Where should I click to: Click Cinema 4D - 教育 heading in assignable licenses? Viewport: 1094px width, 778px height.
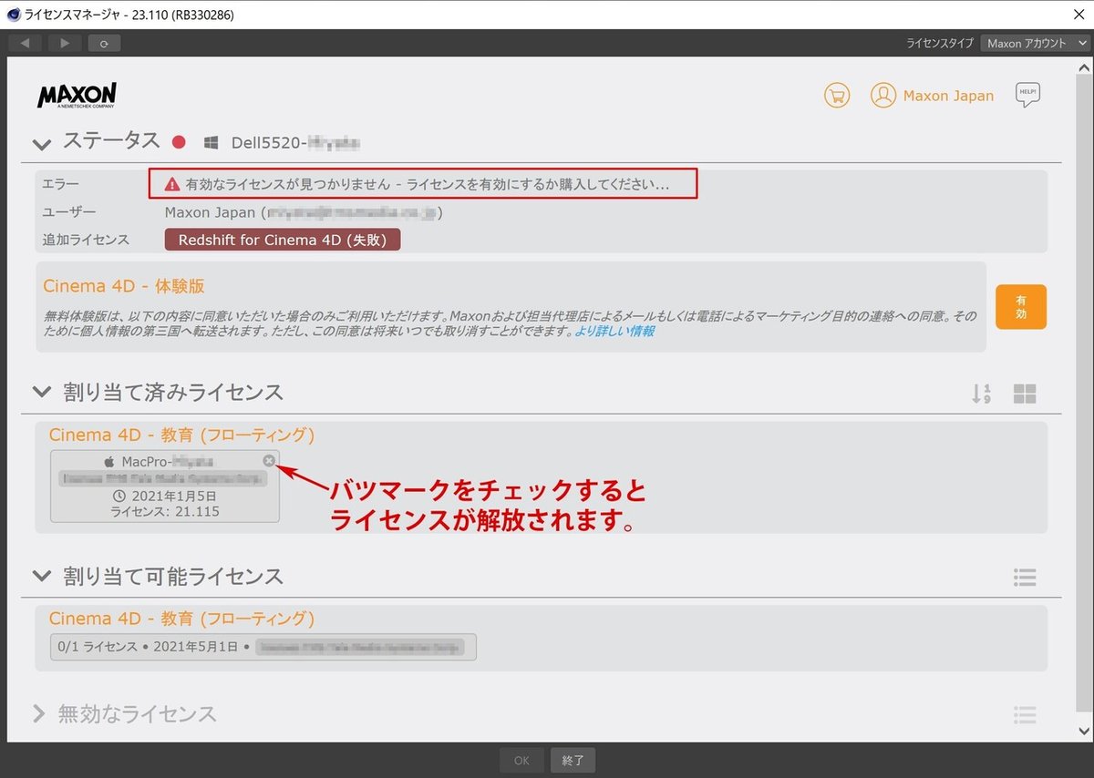tap(181, 619)
